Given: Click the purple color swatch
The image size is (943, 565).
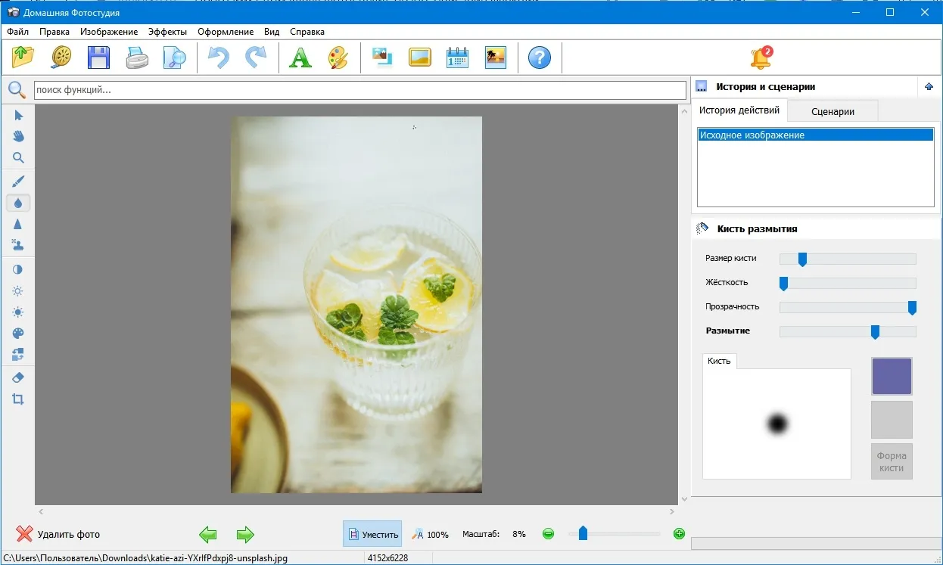Looking at the screenshot, I should pos(892,376).
